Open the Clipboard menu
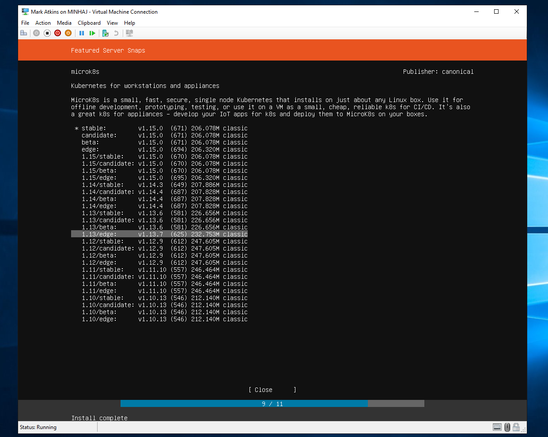Viewport: 548px width, 437px height. 89,23
